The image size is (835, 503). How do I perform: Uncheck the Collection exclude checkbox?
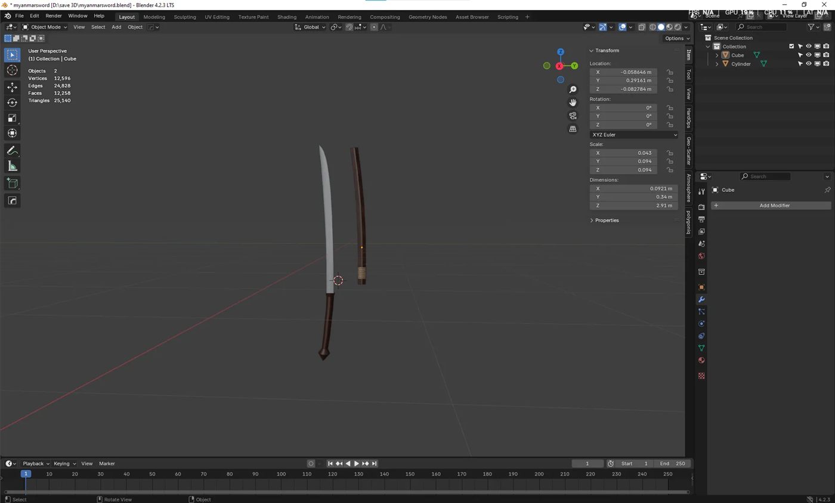pyautogui.click(x=791, y=46)
